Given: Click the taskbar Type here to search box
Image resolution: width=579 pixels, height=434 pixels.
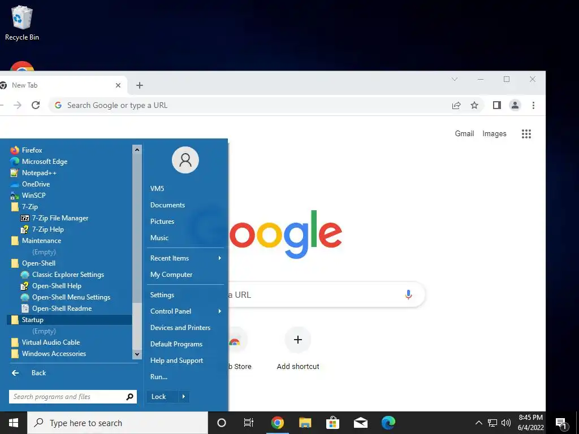Looking at the screenshot, I should pos(118,423).
